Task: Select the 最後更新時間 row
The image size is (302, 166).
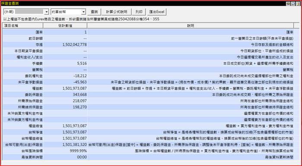Action: (151, 157)
